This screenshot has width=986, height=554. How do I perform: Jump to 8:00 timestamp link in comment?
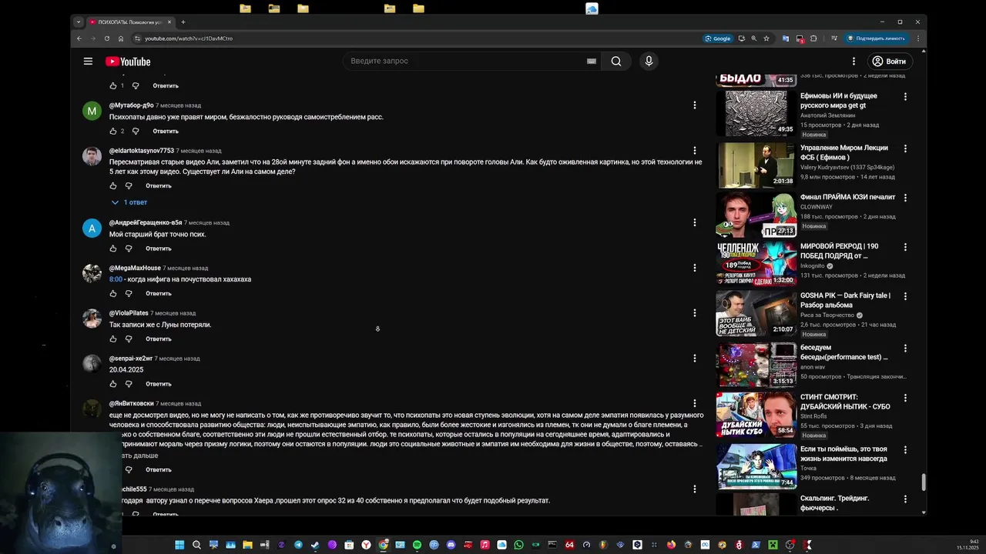[116, 279]
